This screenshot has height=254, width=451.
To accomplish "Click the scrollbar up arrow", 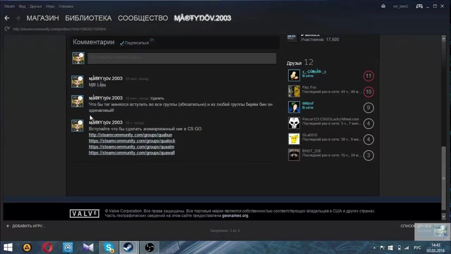I will 444,38.
